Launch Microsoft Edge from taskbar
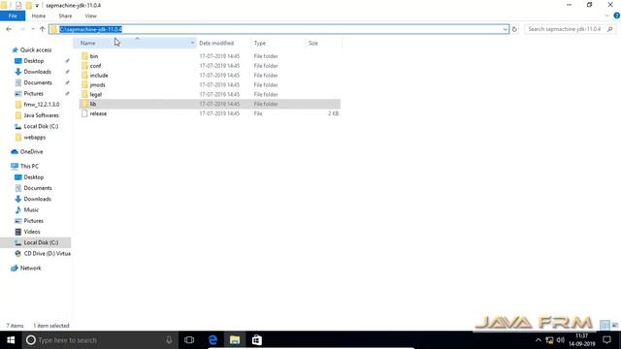 [212, 340]
